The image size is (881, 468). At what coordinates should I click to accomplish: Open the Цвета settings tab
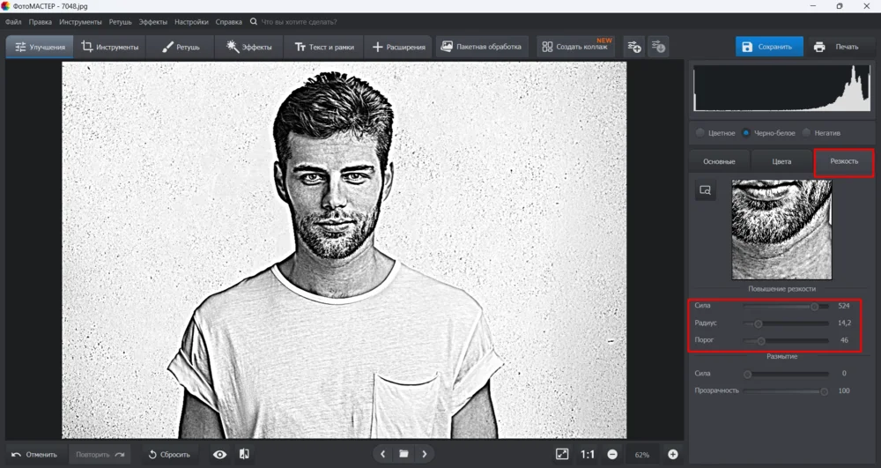tap(781, 161)
